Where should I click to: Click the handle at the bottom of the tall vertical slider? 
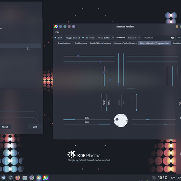tap(119, 85)
